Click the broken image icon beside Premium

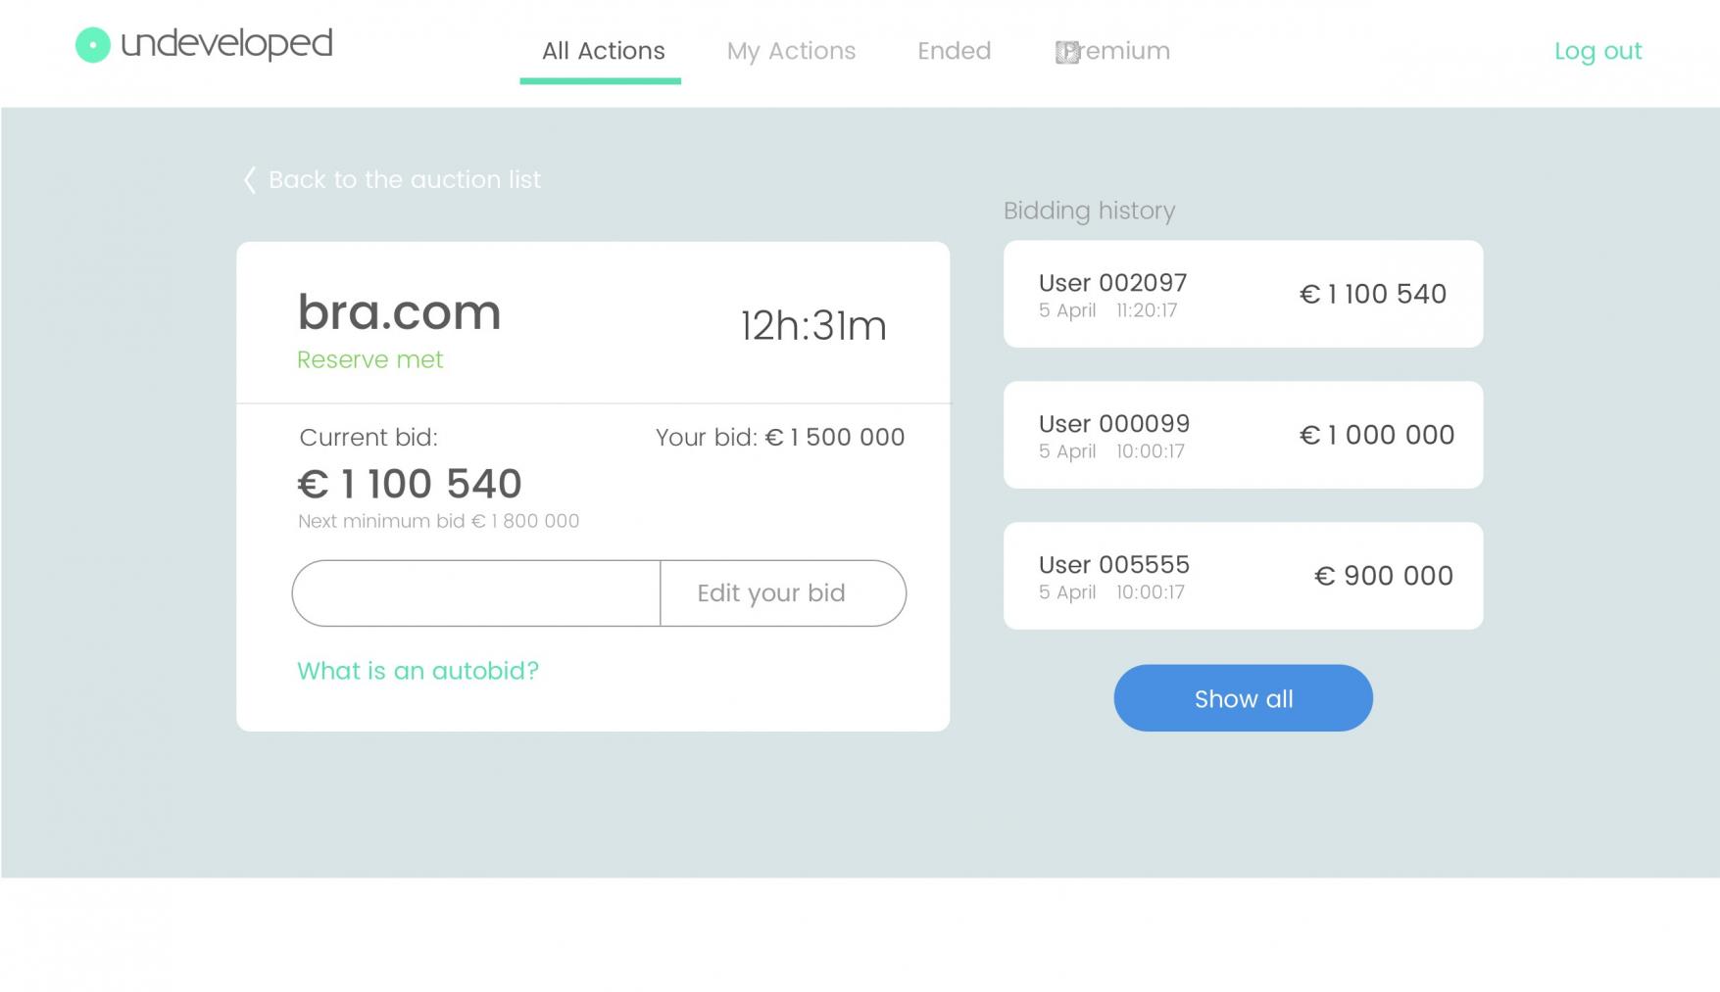1067,52
